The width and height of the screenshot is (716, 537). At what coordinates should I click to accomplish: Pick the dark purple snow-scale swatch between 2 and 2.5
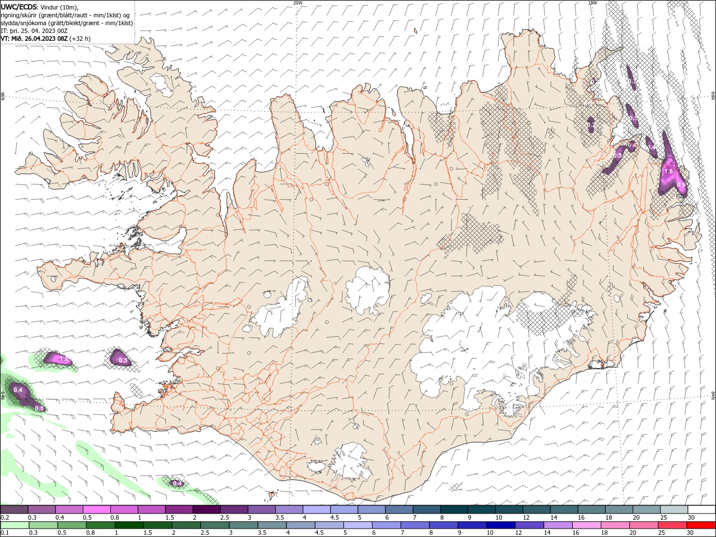pos(207,510)
